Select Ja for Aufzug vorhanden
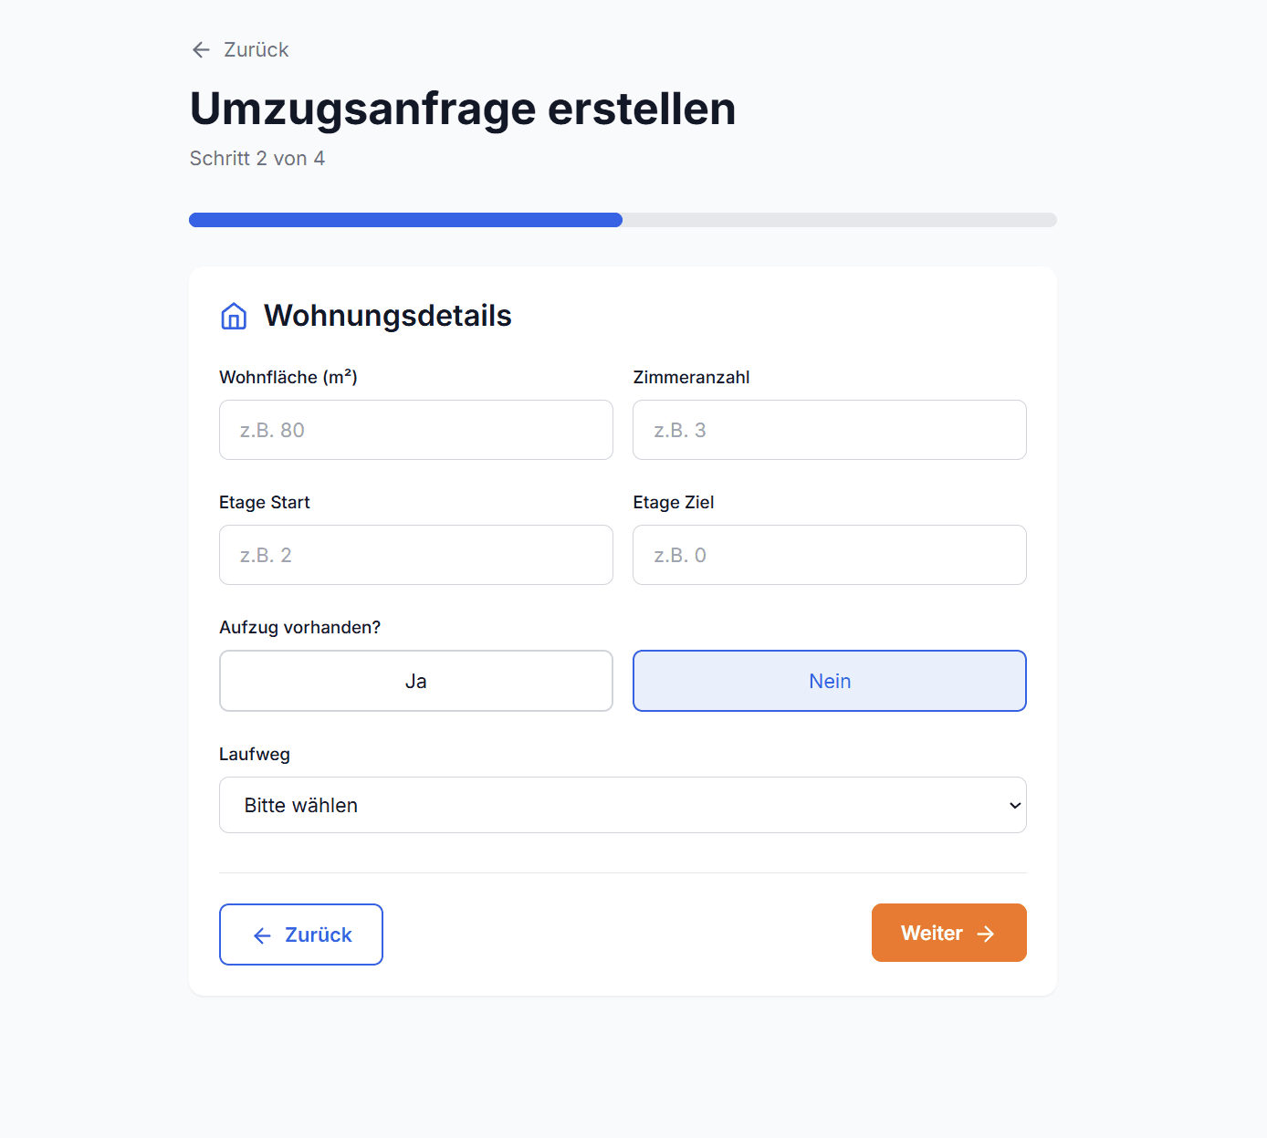Viewport: 1267px width, 1138px height. coord(415,681)
